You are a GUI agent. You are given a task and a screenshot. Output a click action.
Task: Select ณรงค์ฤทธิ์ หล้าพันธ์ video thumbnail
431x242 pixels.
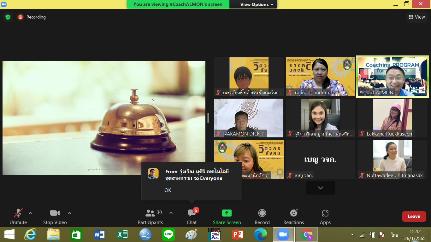pos(249,77)
